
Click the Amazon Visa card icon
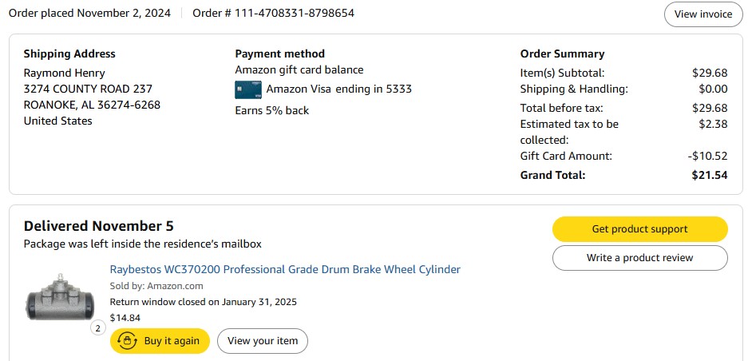click(248, 89)
